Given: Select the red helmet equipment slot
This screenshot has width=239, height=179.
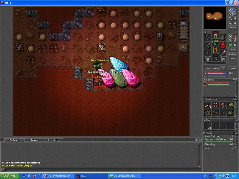Looking at the screenshot, I should click(215, 35).
